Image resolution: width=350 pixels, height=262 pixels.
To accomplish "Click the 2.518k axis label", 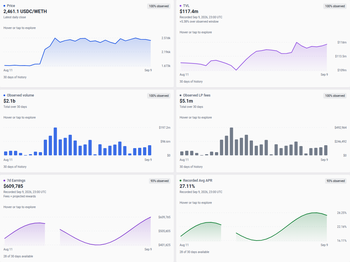I will click(166, 38).
